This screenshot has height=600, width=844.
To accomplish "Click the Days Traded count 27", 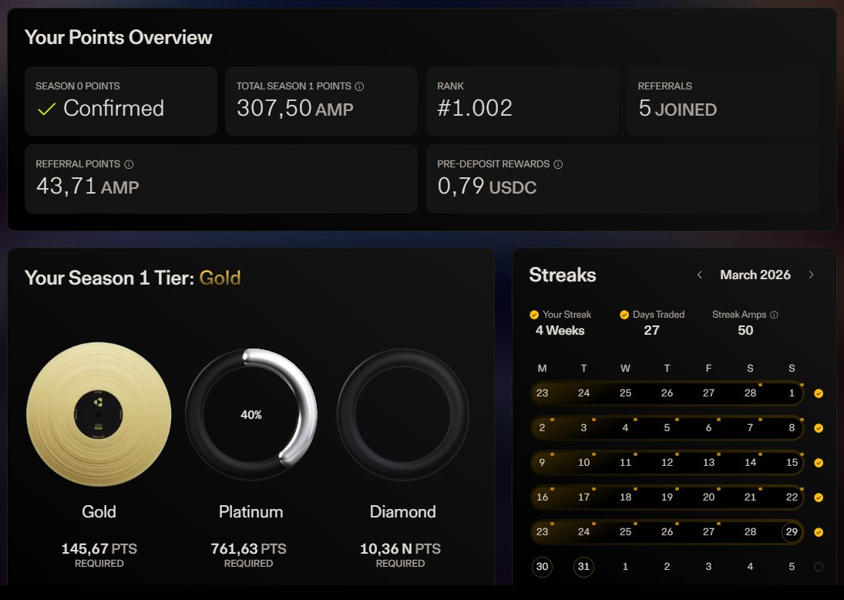I will 651,330.
